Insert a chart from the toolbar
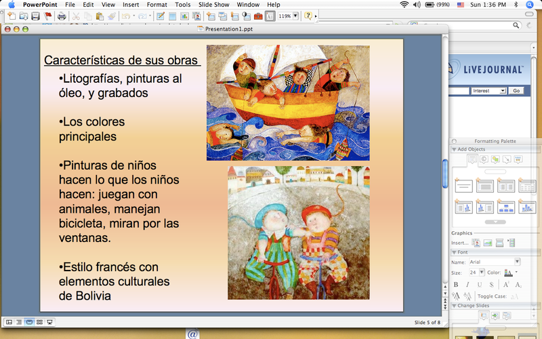 click(184, 16)
